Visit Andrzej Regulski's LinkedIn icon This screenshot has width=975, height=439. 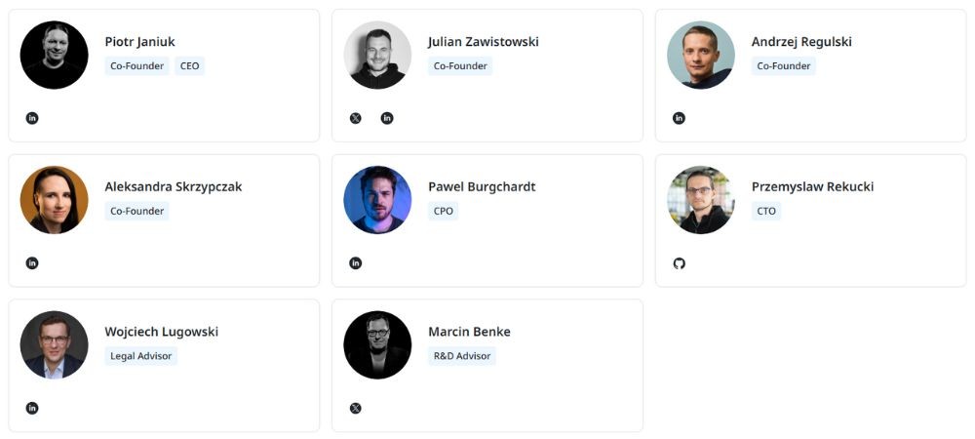tap(680, 118)
